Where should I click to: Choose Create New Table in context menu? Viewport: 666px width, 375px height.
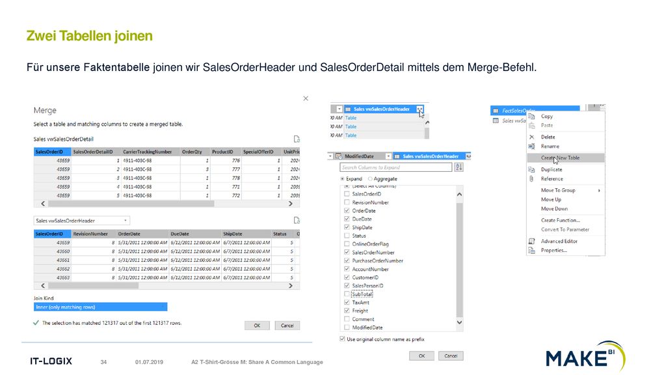[x=566, y=158]
